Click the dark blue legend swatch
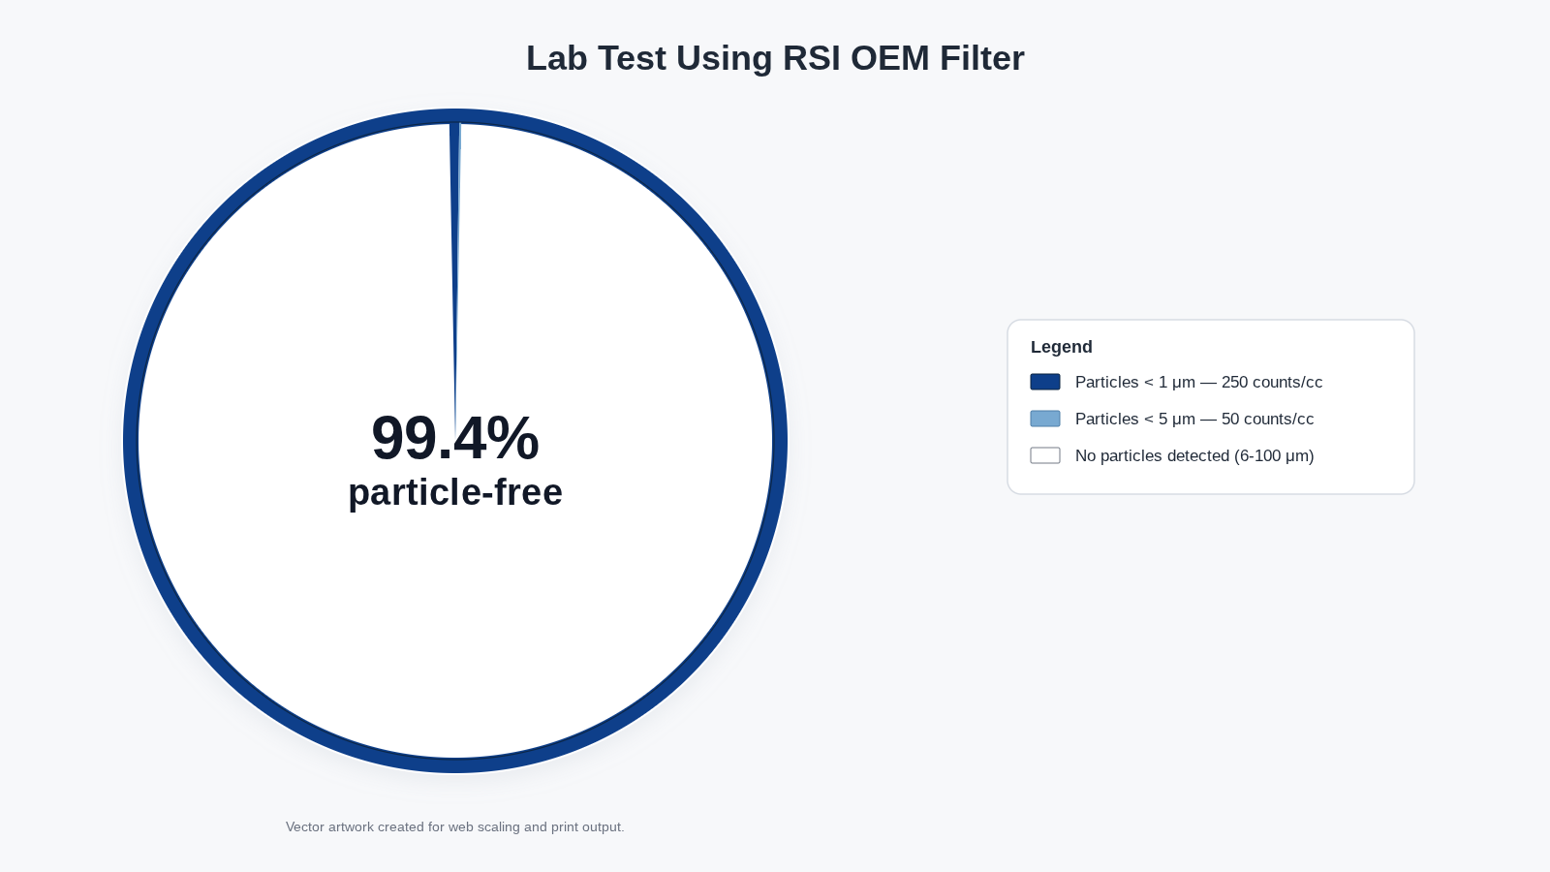1550x872 pixels. (x=1044, y=382)
